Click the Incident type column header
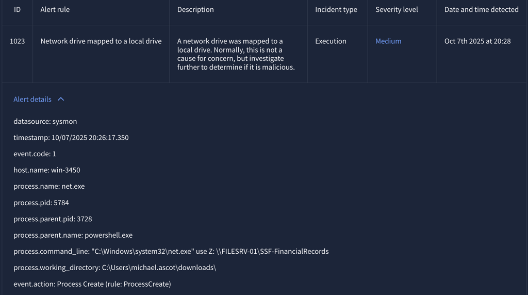528x295 pixels. [x=336, y=9]
